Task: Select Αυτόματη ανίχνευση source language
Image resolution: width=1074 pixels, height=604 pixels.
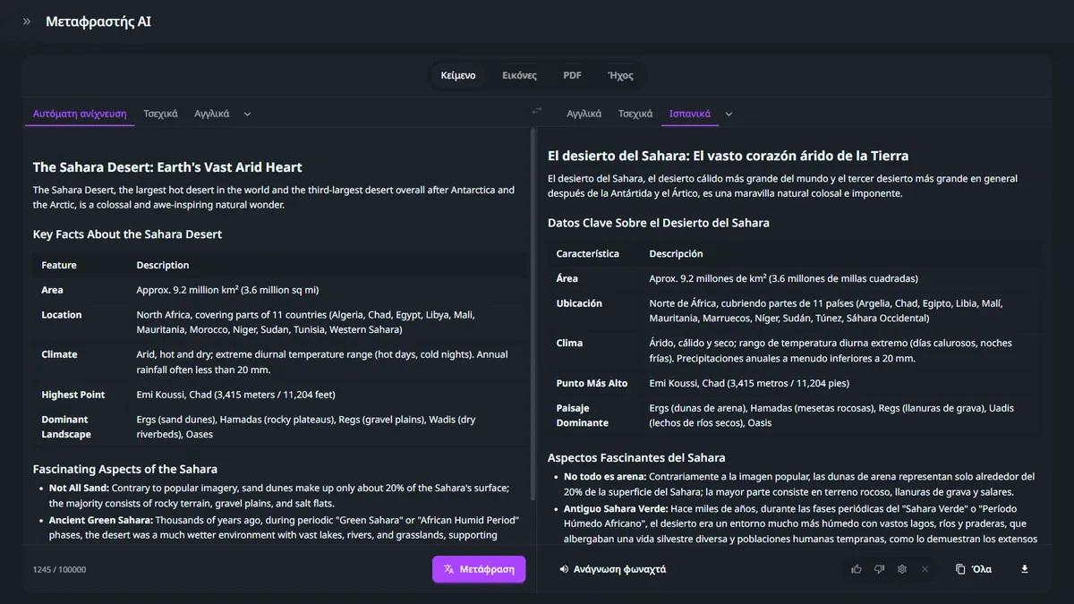Action: pyautogui.click(x=80, y=114)
